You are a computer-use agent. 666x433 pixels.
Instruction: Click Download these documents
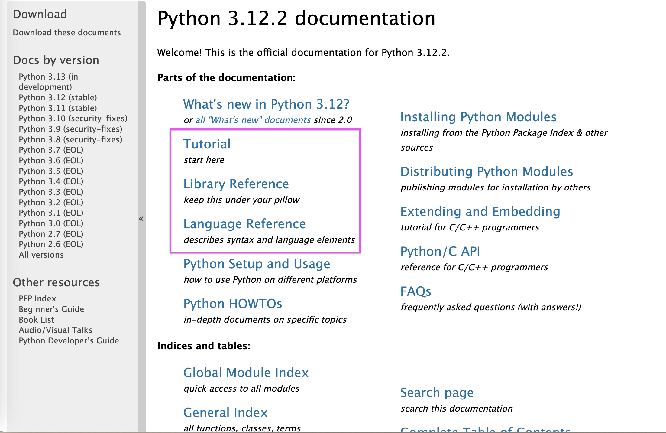tap(67, 33)
